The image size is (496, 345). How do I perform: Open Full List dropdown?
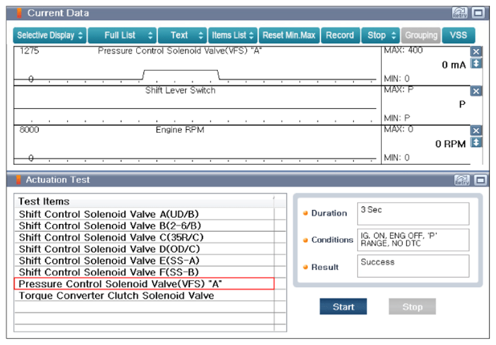click(122, 35)
